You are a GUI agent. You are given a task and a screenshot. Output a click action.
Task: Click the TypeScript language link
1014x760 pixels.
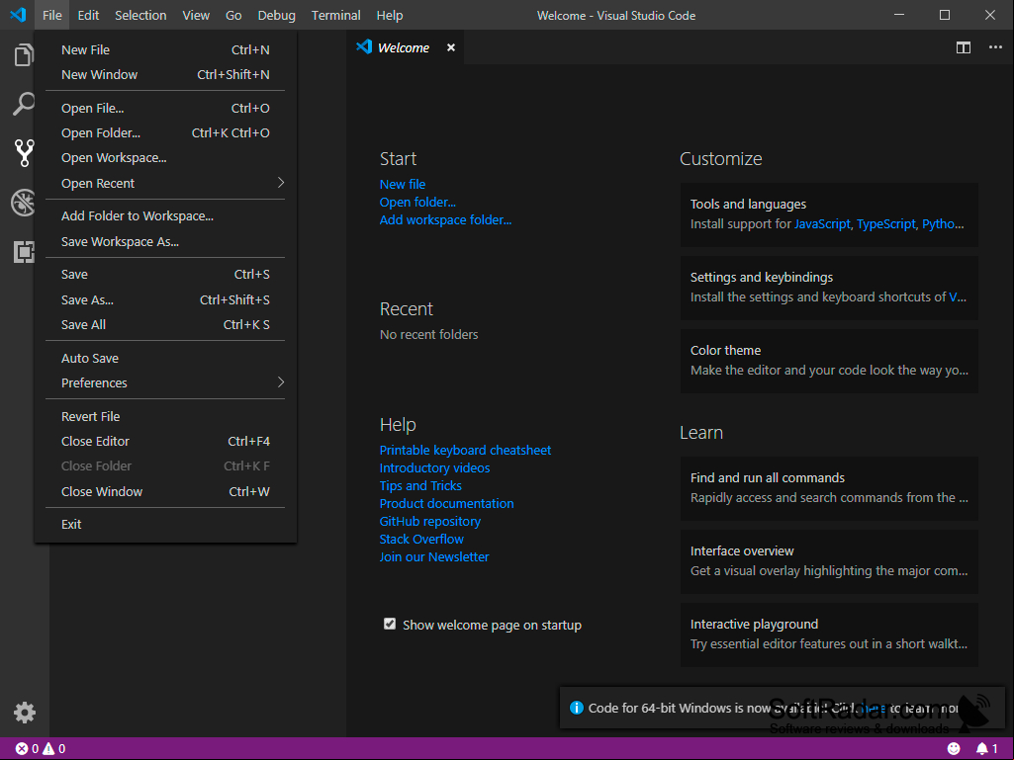pos(886,224)
